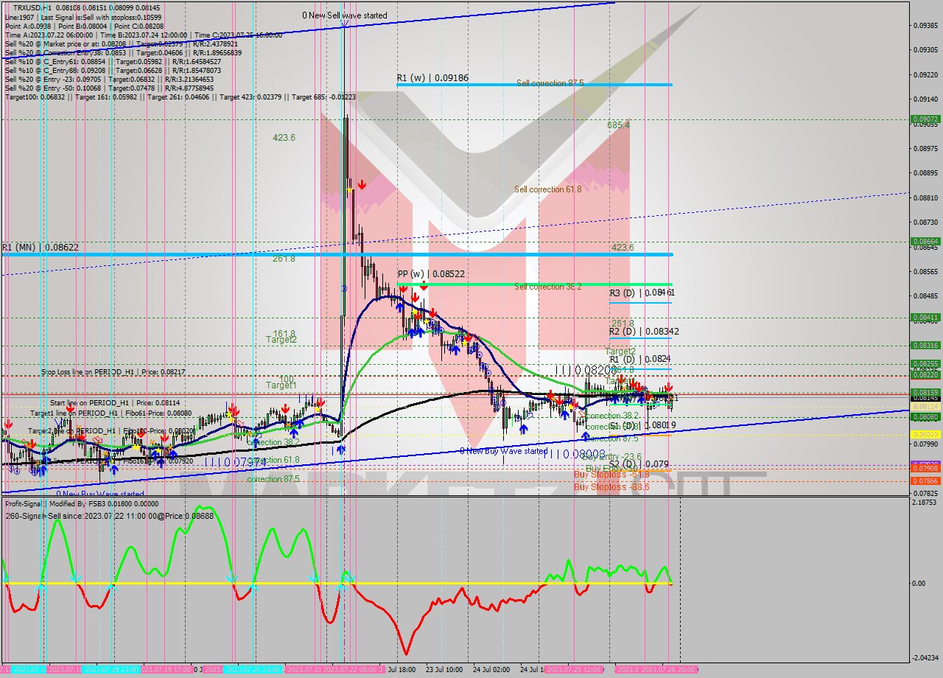Viewport: 943px width, 678px height.
Task: Click the '2023.07.25 12:00' timestamp on the time axis
Action: pyautogui.click(x=576, y=671)
